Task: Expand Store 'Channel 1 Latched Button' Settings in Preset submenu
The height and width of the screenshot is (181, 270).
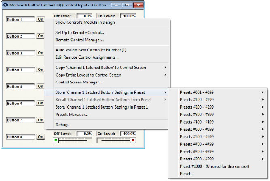Action: tap(107, 92)
